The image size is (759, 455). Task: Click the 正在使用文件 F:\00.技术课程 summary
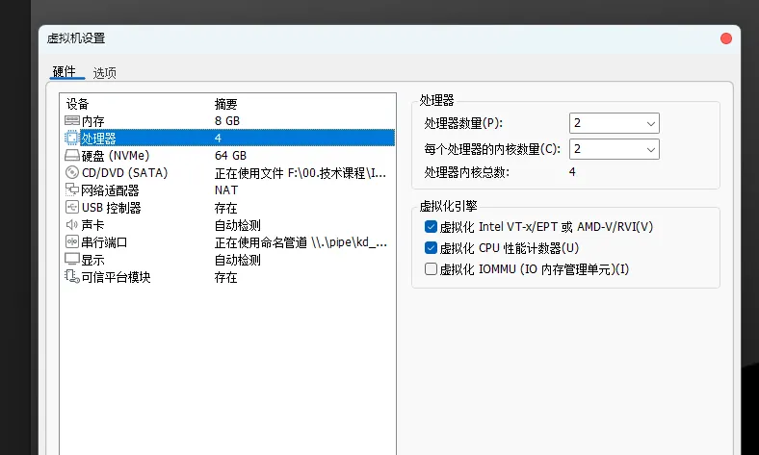301,173
